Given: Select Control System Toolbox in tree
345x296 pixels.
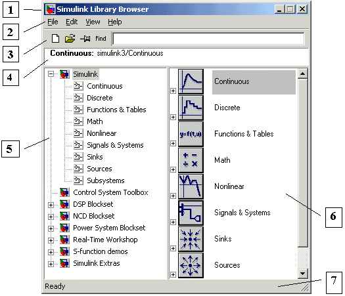Looking at the screenshot, I should [110, 192].
